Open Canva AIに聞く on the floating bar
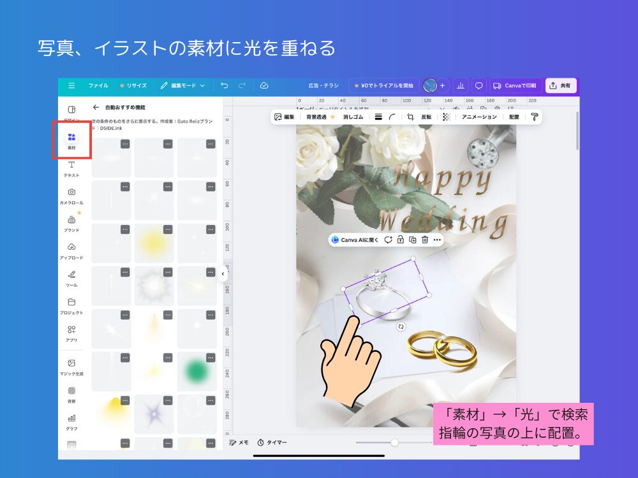Viewport: 638px width, 478px height. point(355,239)
